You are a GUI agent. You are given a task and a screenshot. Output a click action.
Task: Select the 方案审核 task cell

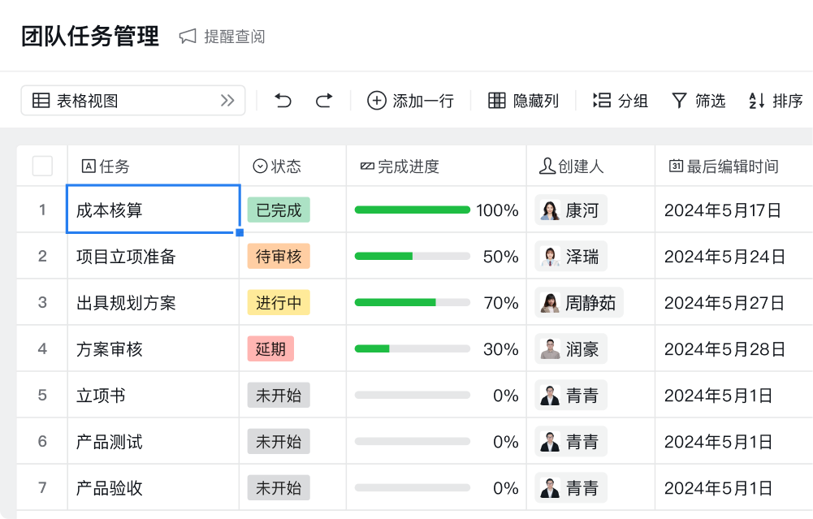tap(154, 348)
